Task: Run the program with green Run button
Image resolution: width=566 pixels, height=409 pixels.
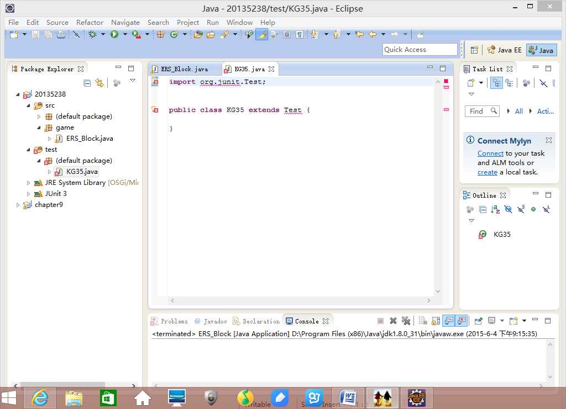Action: (x=114, y=35)
